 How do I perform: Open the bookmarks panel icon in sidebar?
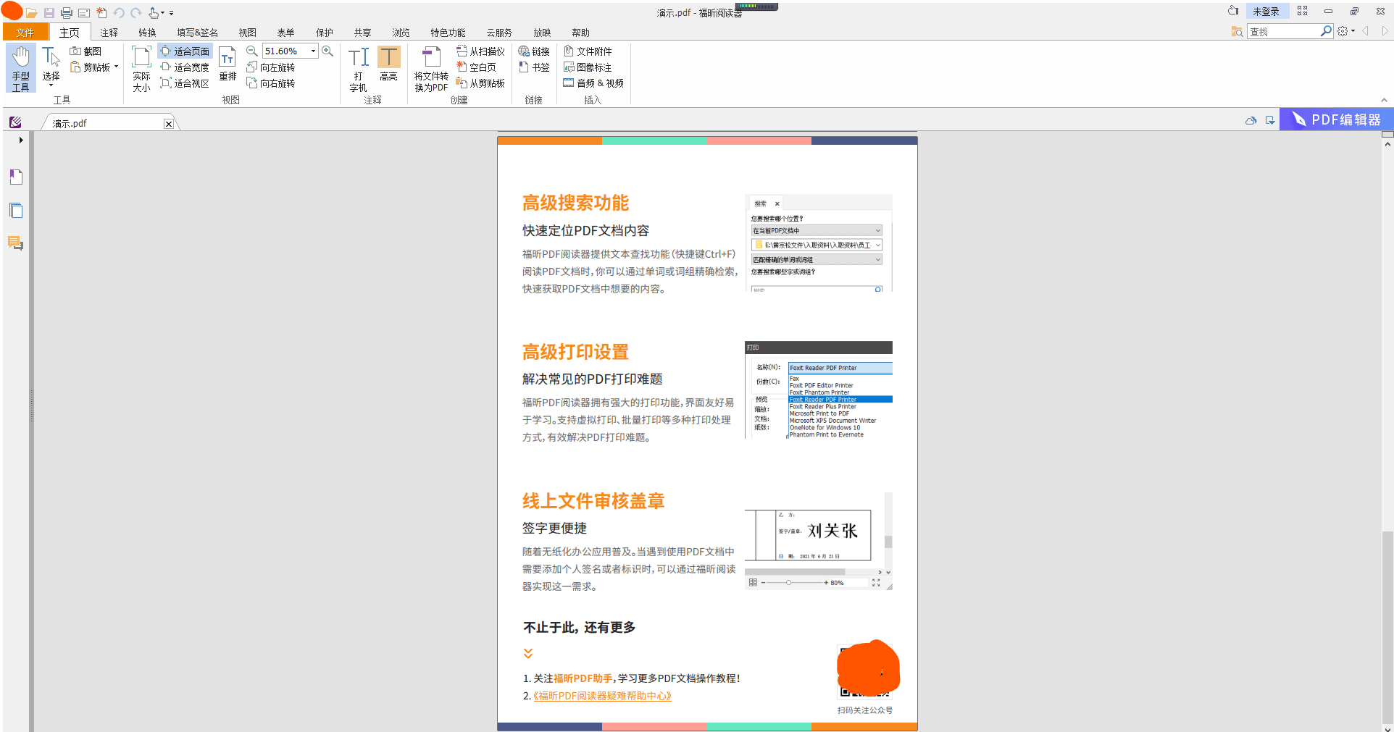click(16, 177)
